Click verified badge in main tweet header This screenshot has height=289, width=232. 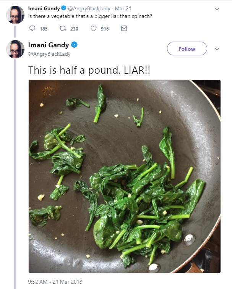(x=74, y=45)
